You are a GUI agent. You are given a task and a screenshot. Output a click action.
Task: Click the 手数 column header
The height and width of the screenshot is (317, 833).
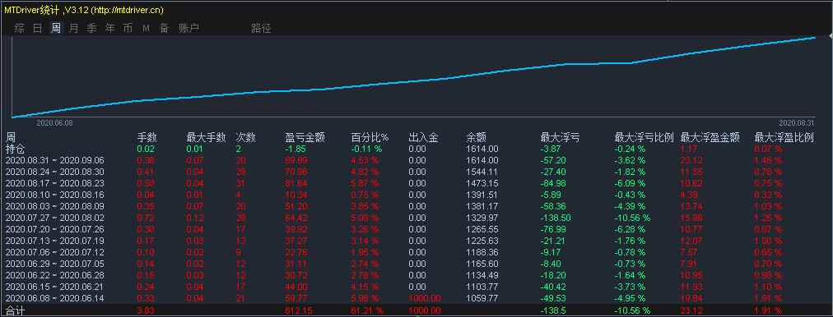147,138
